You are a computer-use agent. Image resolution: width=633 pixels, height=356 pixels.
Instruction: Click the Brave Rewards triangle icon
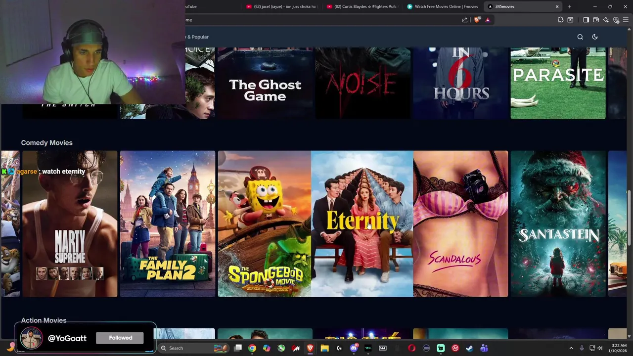(488, 20)
